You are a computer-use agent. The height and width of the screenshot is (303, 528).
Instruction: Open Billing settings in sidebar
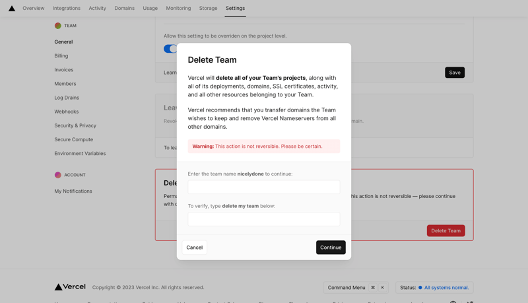point(61,55)
